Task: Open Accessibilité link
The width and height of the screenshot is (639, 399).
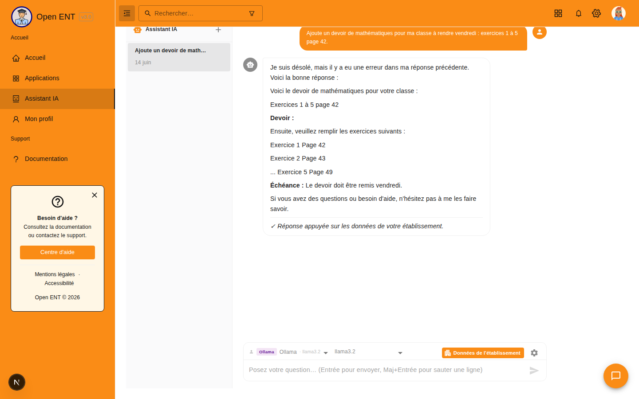Action: click(x=59, y=283)
